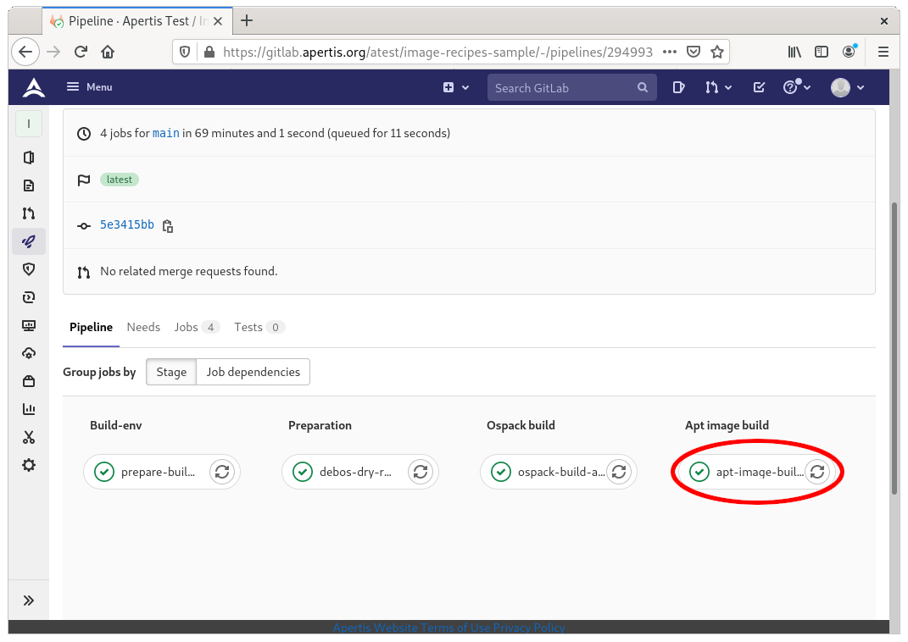This screenshot has width=908, height=642.
Task: Expand the Help question-mark dropdown
Action: [797, 86]
